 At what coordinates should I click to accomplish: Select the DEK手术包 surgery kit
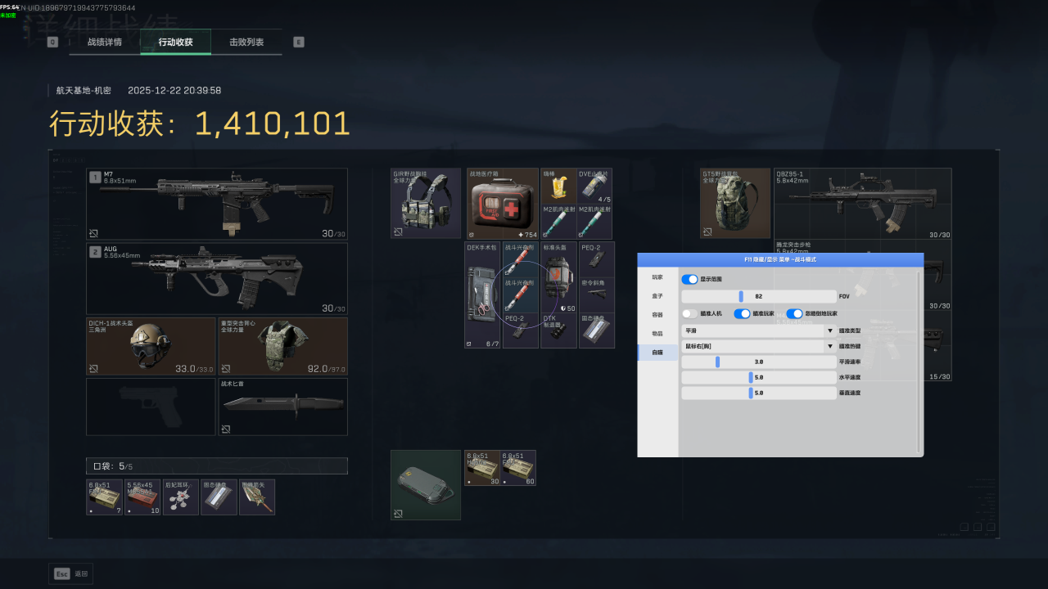[x=482, y=294]
